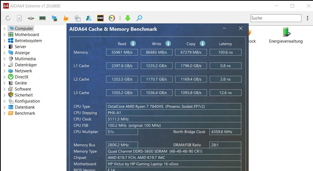Open the OSD panel icon

[100, 18]
